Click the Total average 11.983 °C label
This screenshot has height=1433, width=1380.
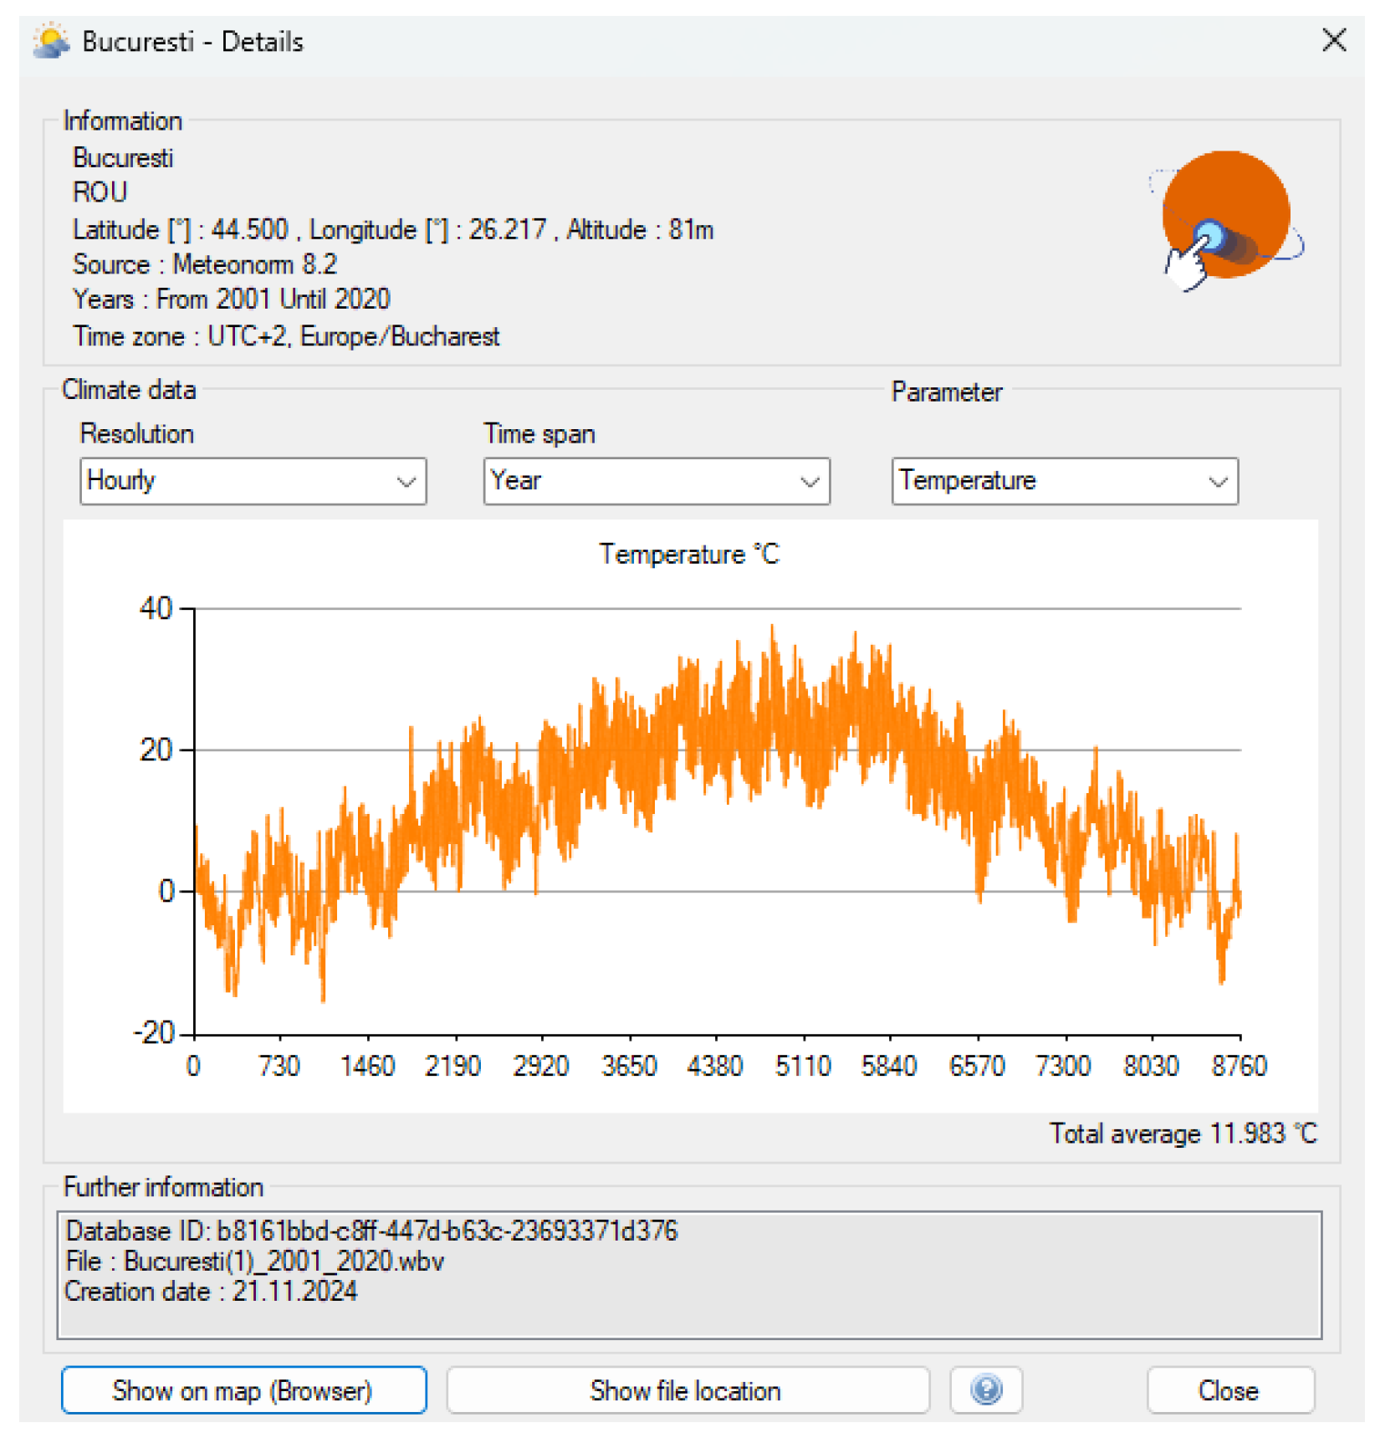click(x=1183, y=1134)
